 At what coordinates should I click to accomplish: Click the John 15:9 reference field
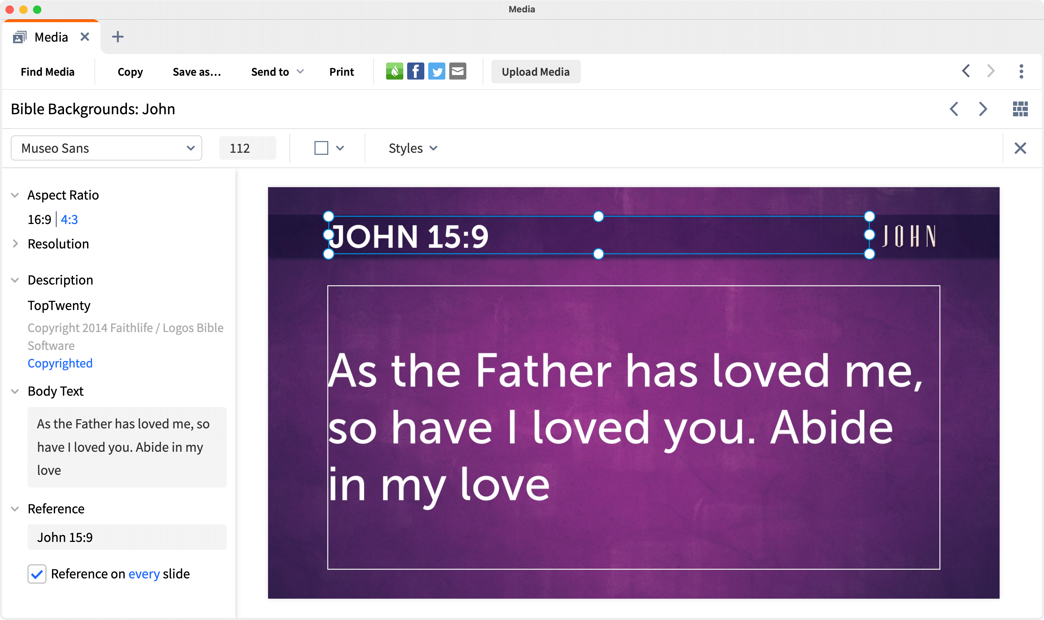(x=127, y=537)
